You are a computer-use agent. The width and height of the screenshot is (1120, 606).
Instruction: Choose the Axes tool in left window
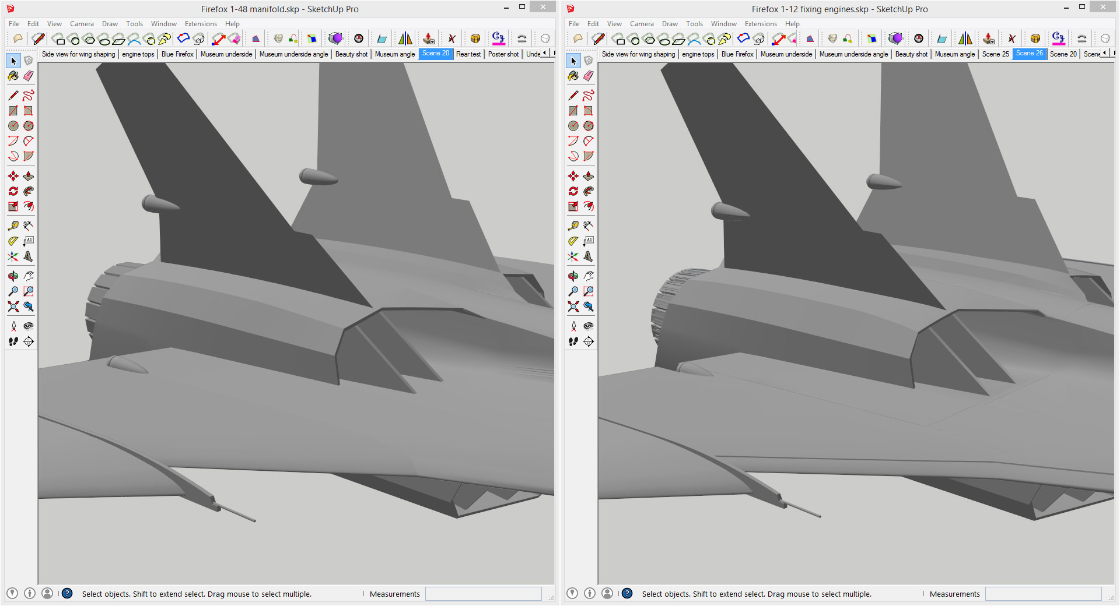click(x=13, y=256)
